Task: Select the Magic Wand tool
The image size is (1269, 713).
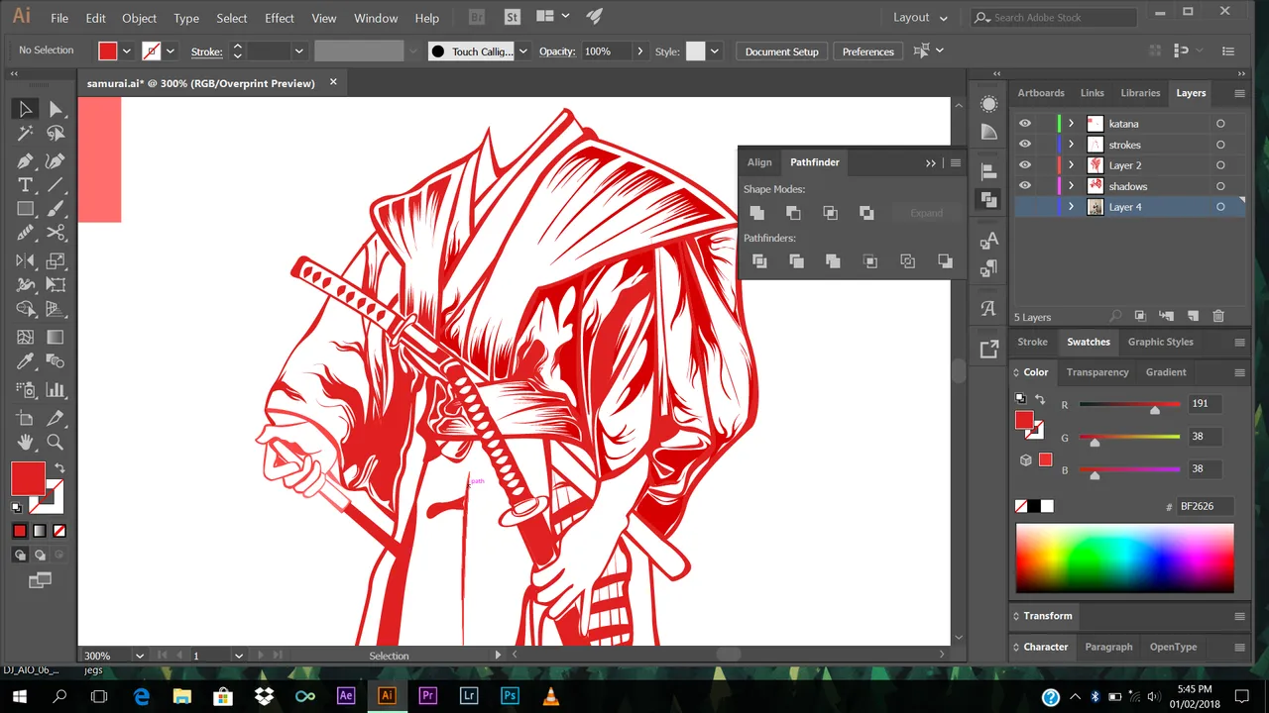Action: coord(25,134)
